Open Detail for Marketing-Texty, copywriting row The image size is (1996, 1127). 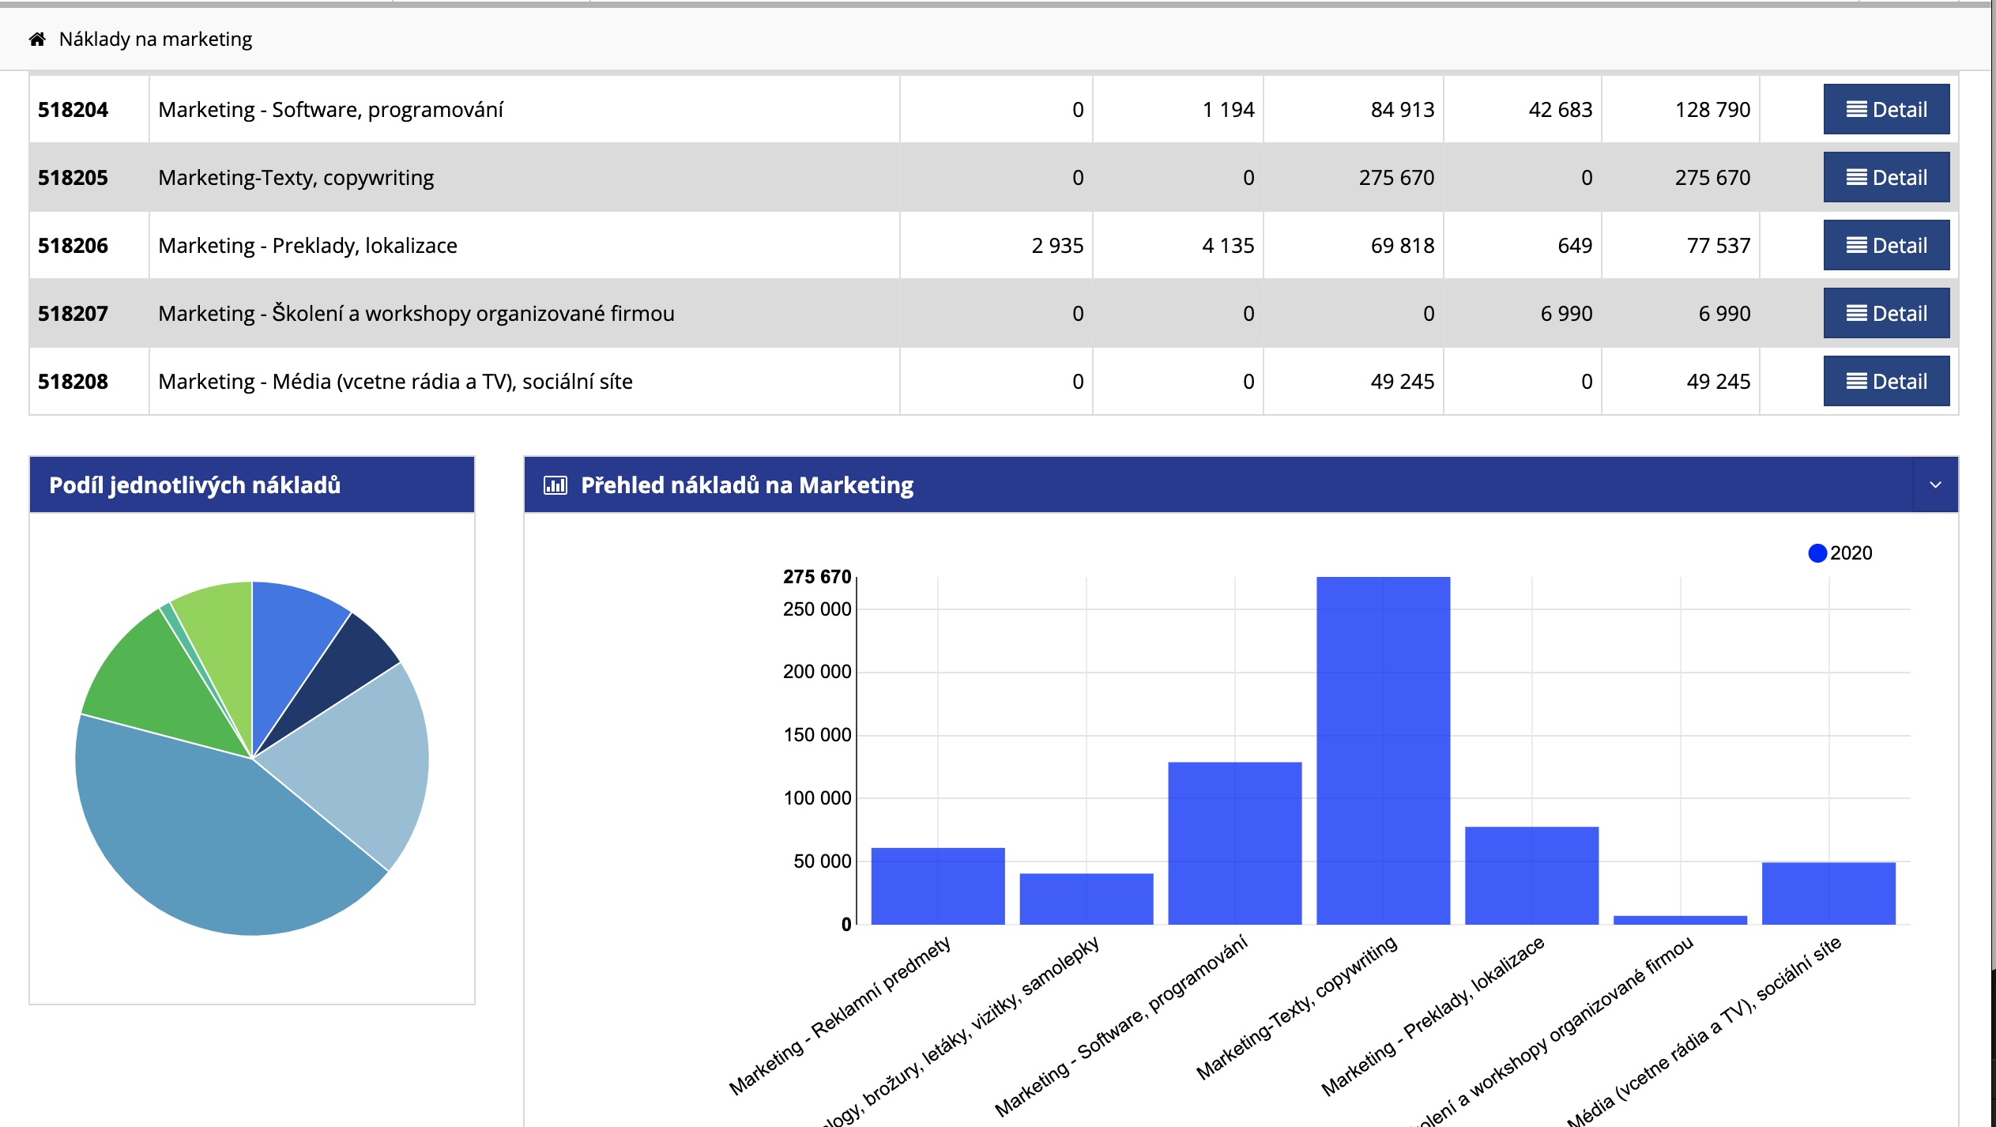[x=1885, y=178]
